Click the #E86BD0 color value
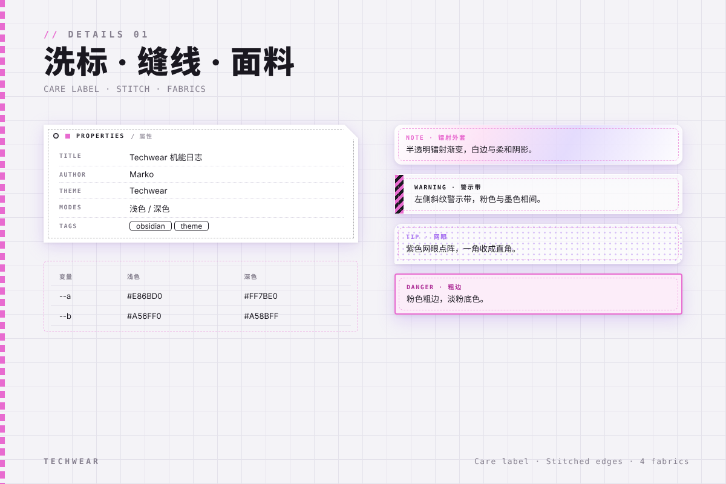Screen dimensions: 726x484 [145, 296]
